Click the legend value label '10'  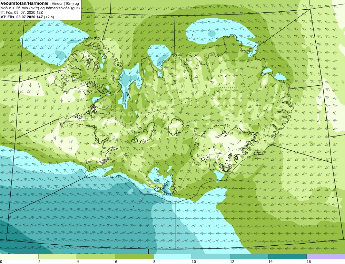[194, 262]
